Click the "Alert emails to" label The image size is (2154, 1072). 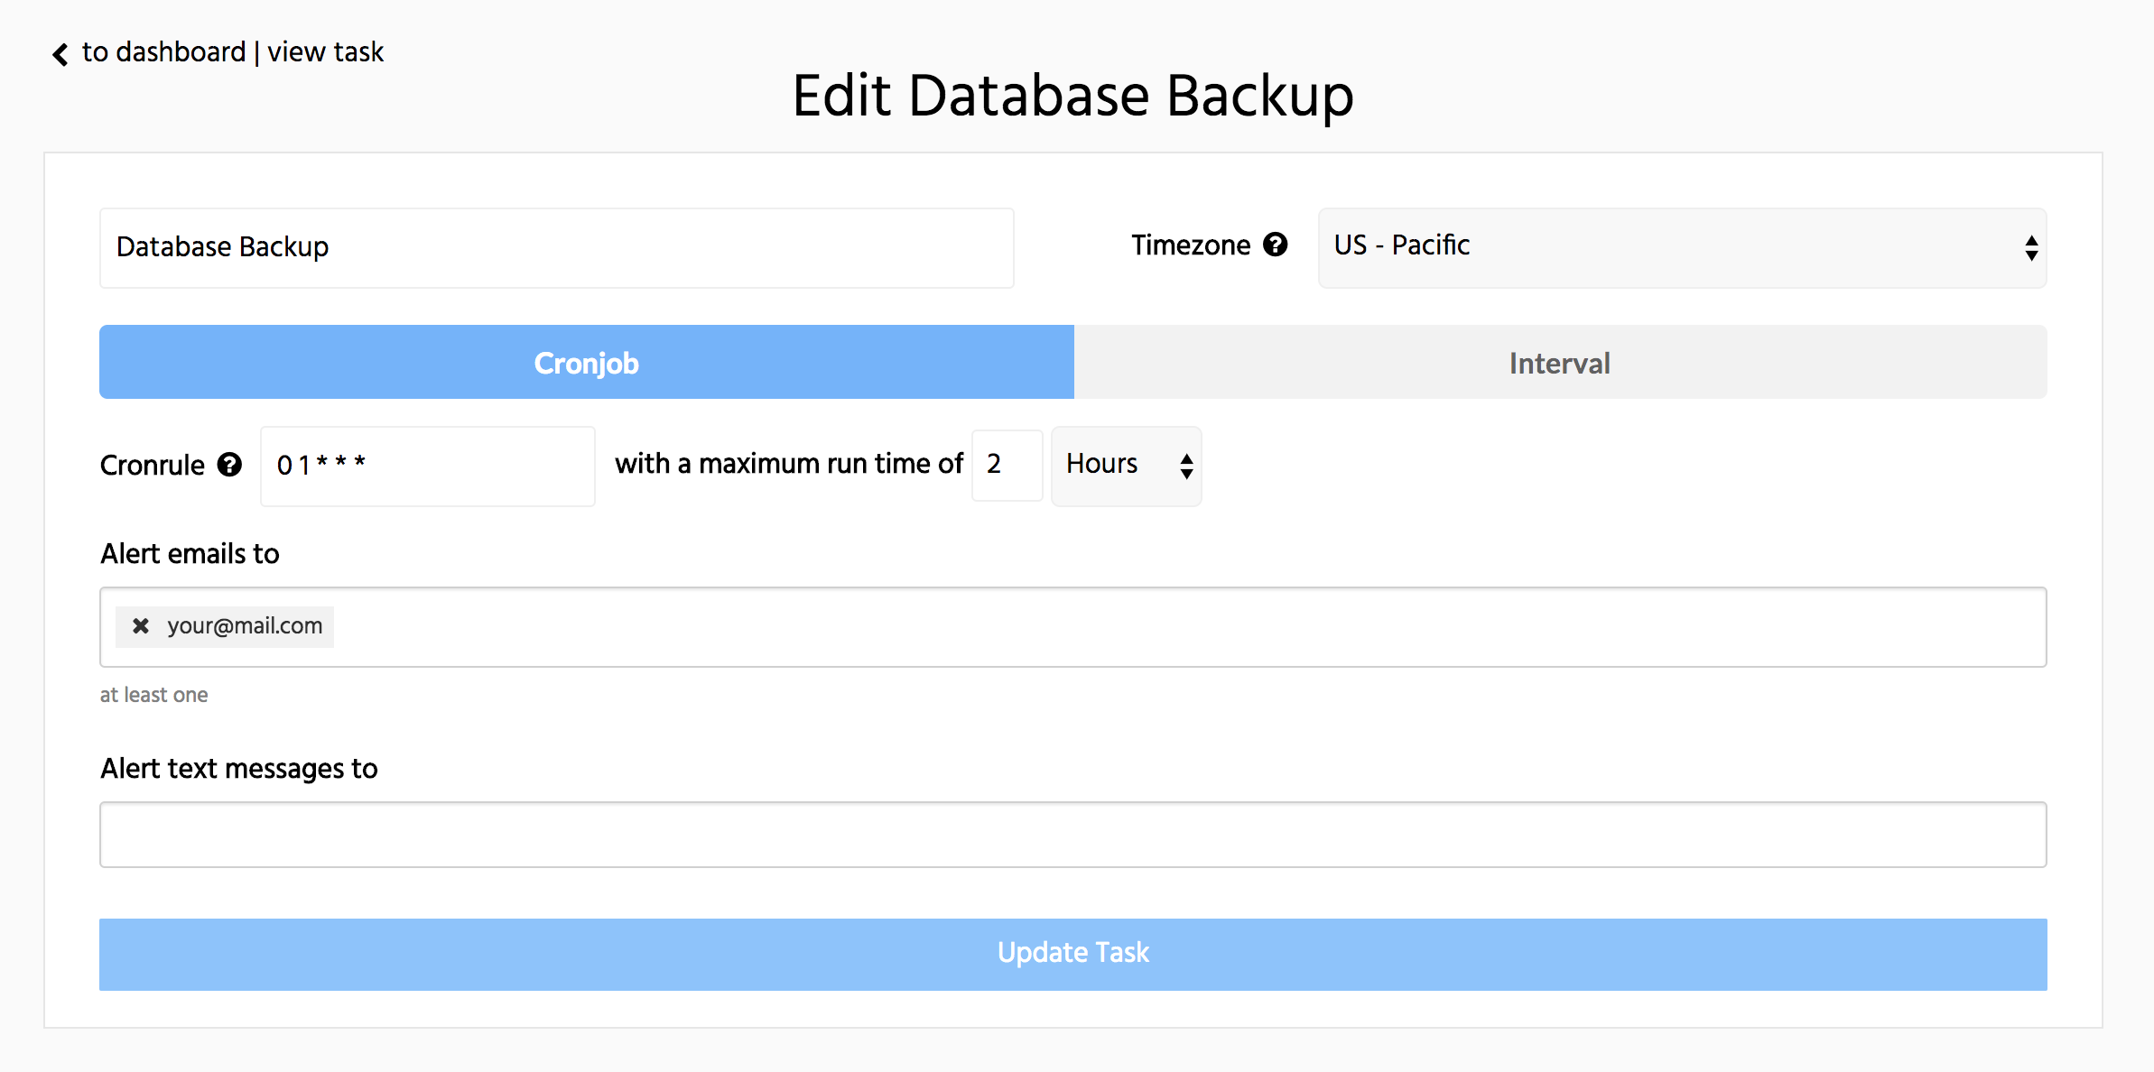(190, 553)
